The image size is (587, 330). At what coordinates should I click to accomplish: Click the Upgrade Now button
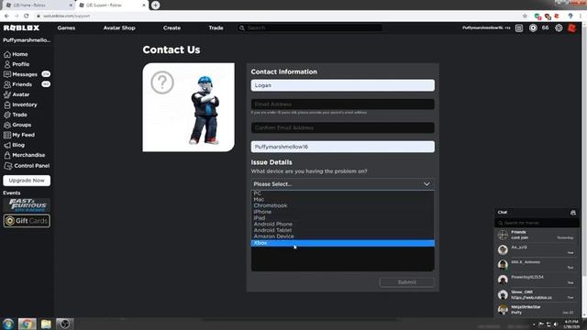click(27, 181)
